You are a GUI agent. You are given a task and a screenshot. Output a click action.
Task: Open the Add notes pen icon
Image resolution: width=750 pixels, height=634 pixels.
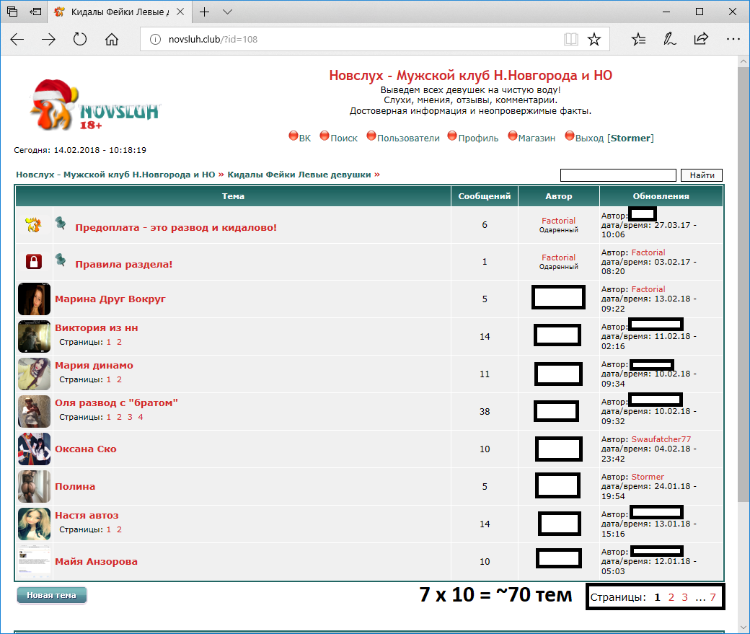(x=669, y=40)
